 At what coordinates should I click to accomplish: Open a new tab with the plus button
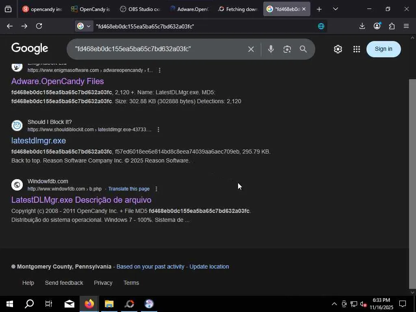319,9
